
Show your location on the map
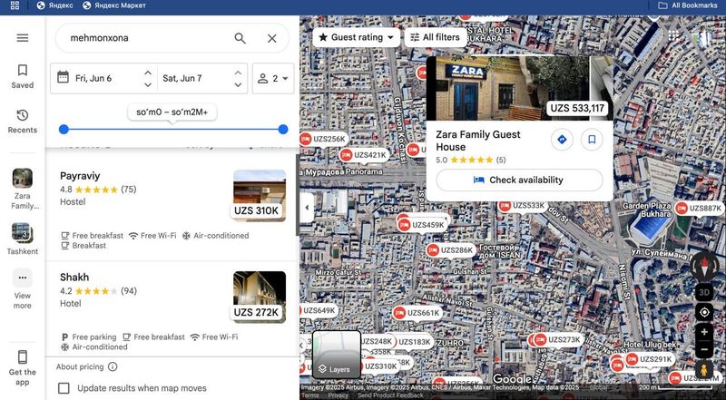point(704,313)
